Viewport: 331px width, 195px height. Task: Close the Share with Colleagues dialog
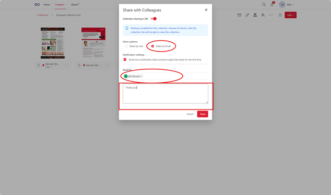click(206, 10)
